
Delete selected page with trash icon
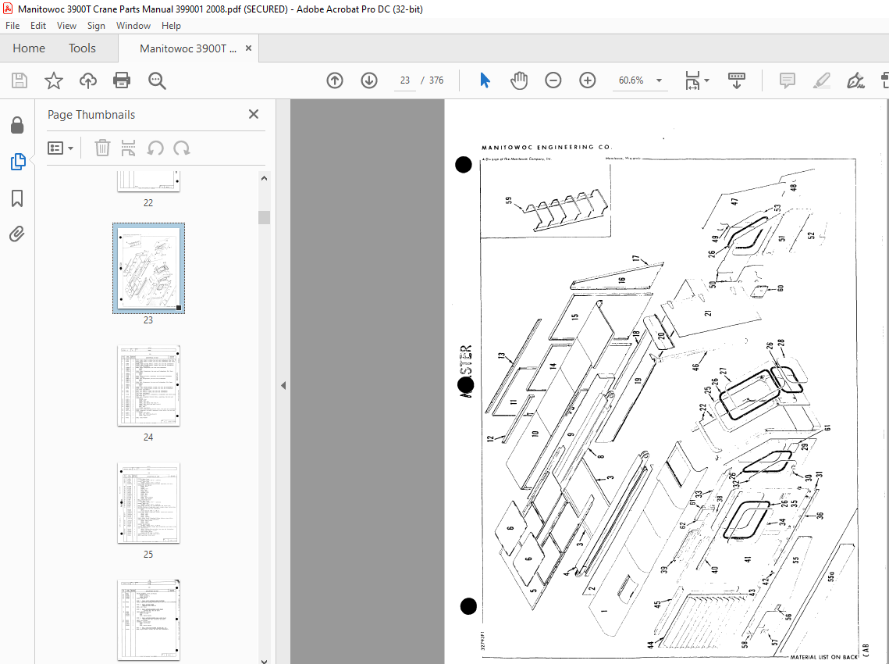(x=102, y=148)
